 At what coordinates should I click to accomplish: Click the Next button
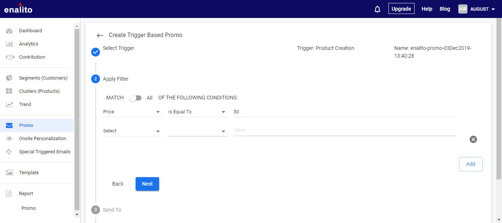(147, 184)
